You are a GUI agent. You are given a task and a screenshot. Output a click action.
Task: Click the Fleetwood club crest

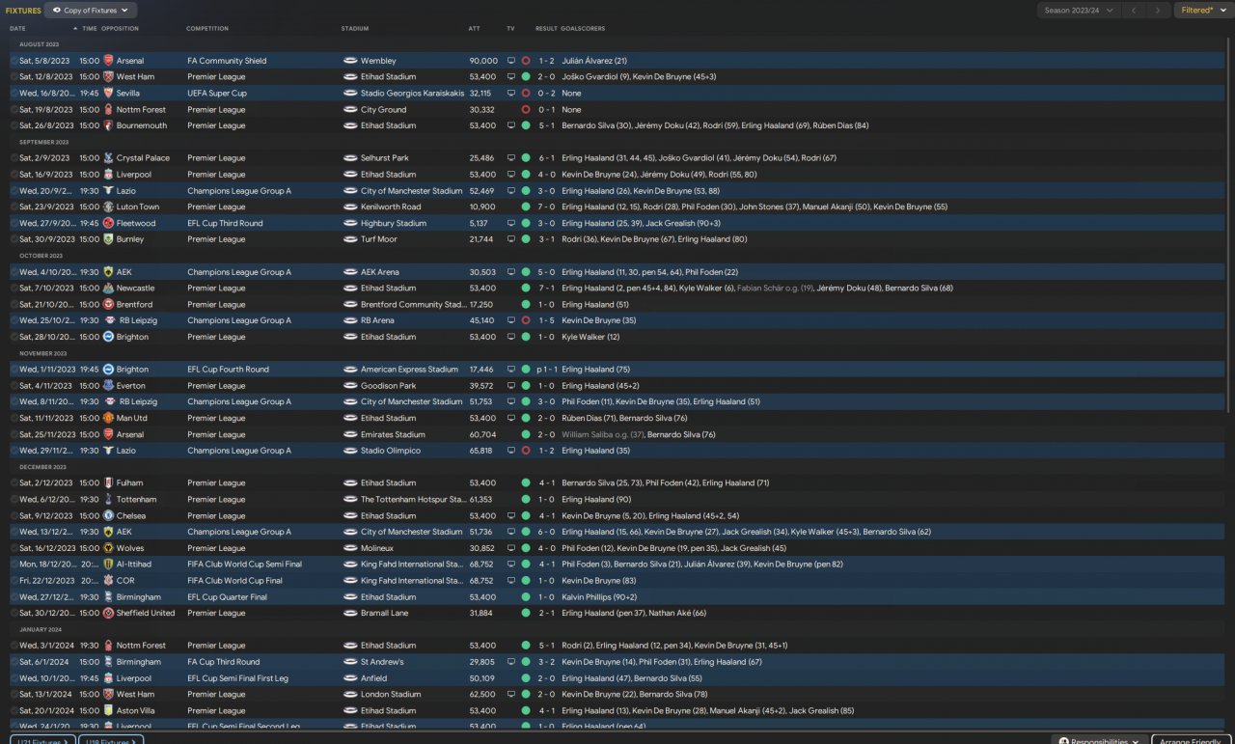(x=108, y=223)
